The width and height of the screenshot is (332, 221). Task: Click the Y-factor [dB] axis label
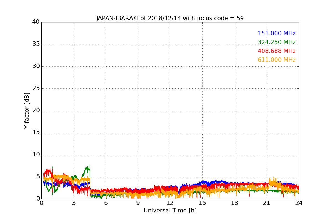click(27, 110)
